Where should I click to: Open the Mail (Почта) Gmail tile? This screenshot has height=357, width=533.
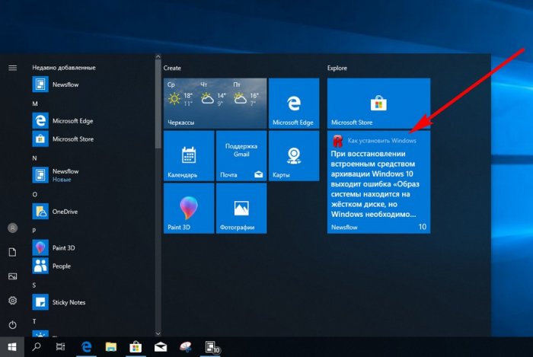tap(241, 155)
